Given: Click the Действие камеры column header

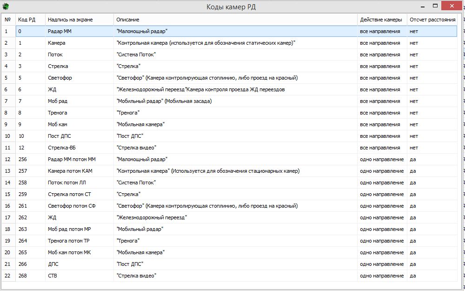Looking at the screenshot, I should [x=381, y=20].
